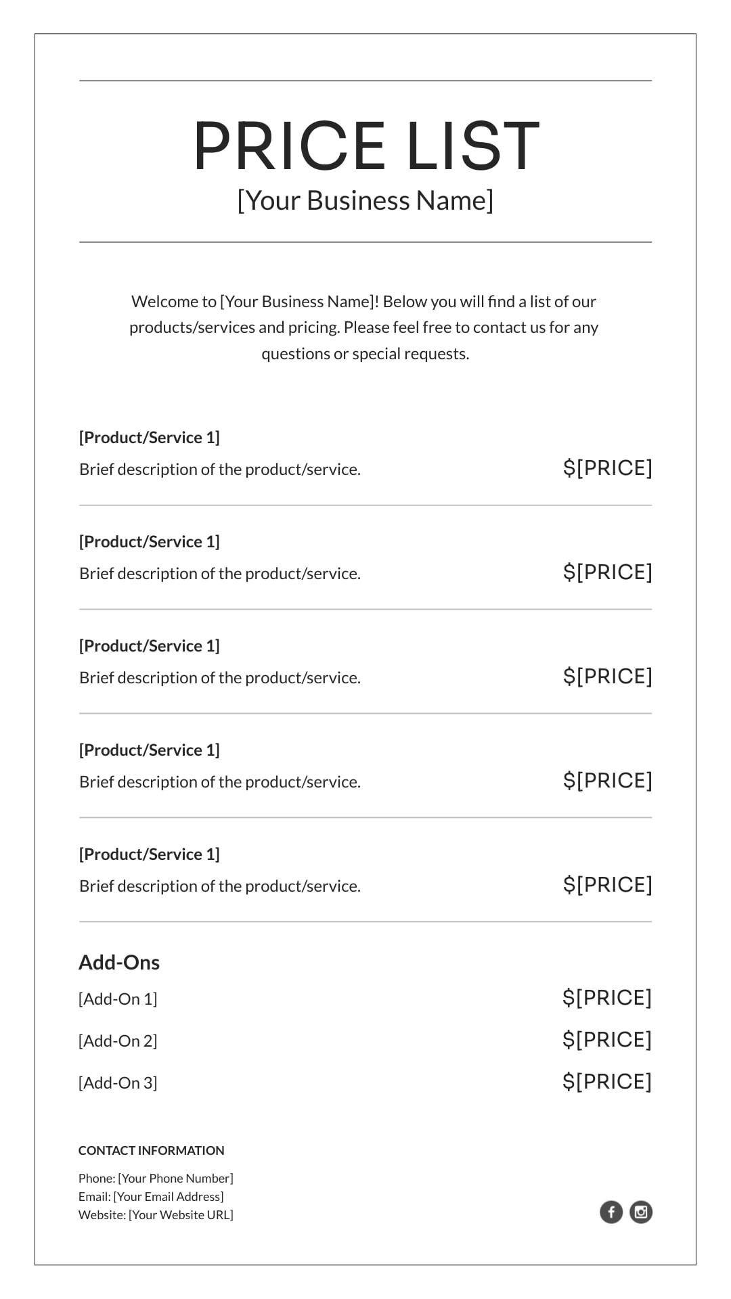Open the Website URL line

(x=156, y=1214)
